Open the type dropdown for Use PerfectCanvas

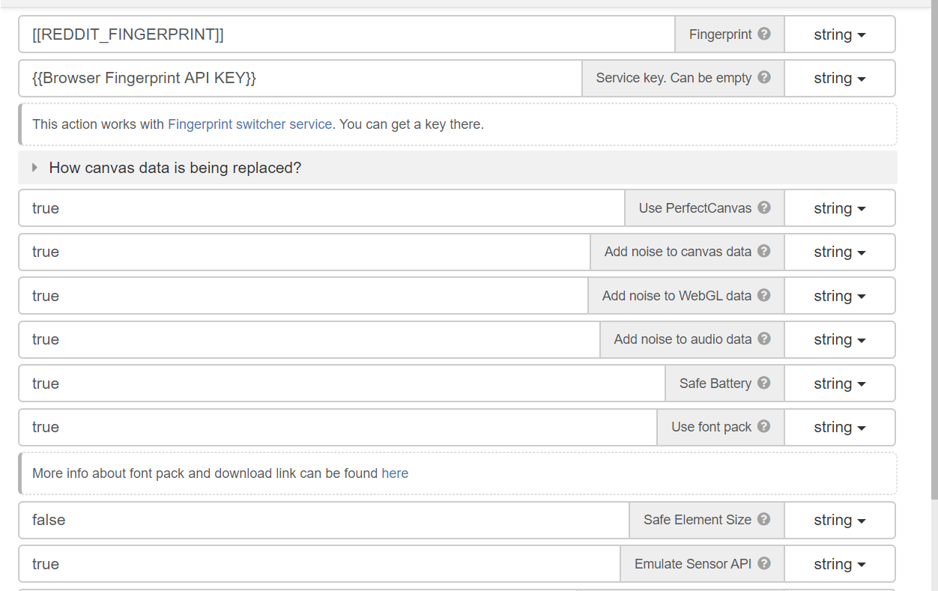pos(840,207)
